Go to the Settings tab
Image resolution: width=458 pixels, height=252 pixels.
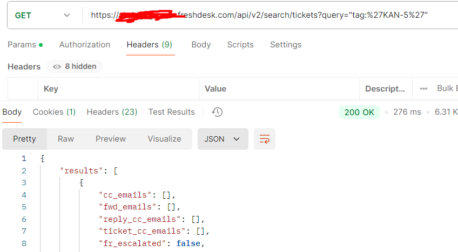[x=286, y=45]
